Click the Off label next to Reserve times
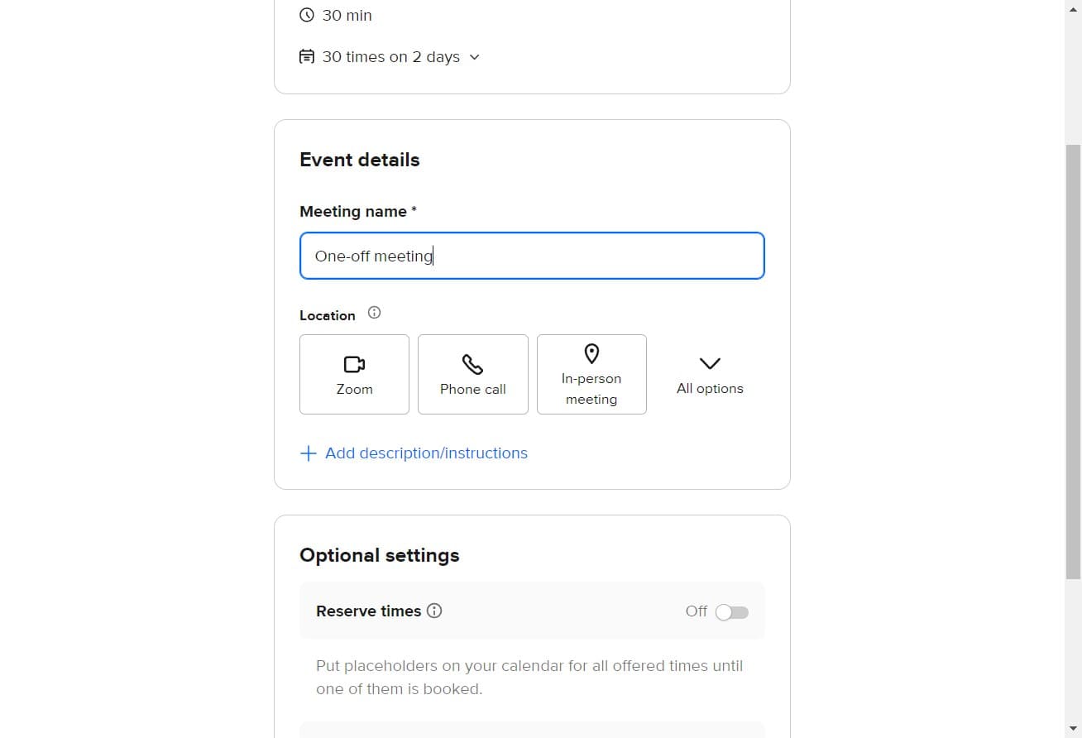1082x738 pixels. click(696, 611)
